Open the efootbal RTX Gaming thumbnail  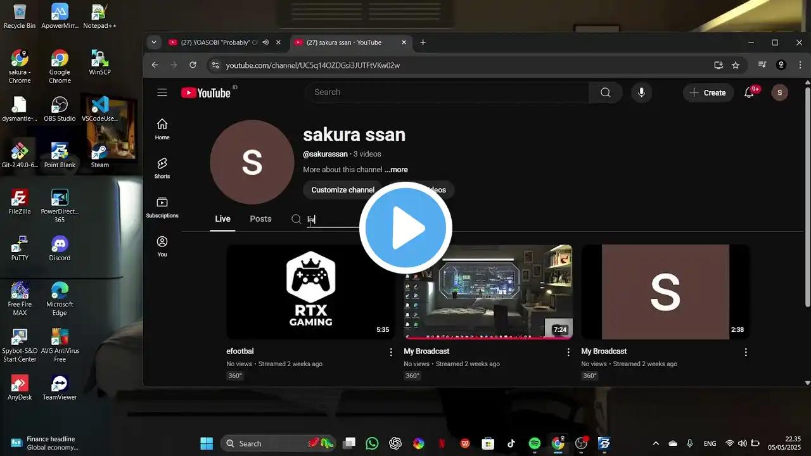(x=310, y=292)
